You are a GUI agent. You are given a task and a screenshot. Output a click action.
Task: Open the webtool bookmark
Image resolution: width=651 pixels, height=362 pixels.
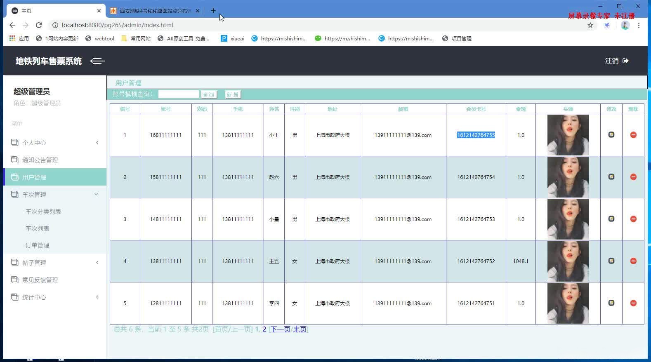click(x=100, y=38)
